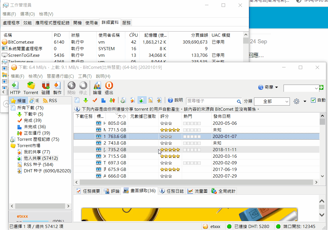Click the DHT torrents lightning icon in filter bar
Screen dimensions: 328x230
[159, 100]
